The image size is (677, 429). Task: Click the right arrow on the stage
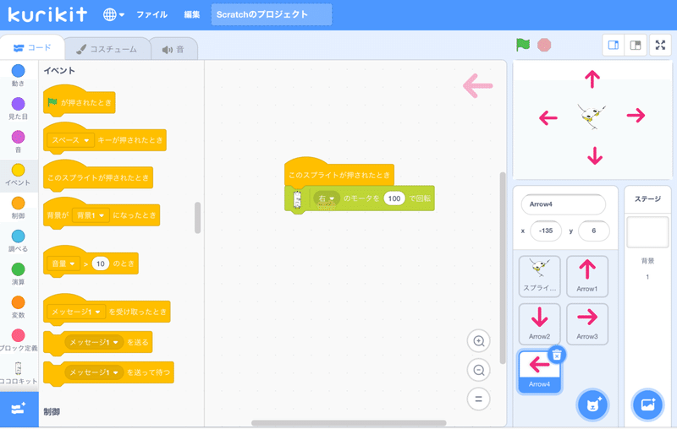[x=636, y=115]
